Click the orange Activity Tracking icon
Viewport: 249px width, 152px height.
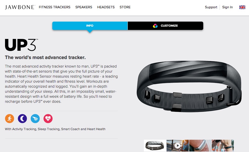(10, 119)
